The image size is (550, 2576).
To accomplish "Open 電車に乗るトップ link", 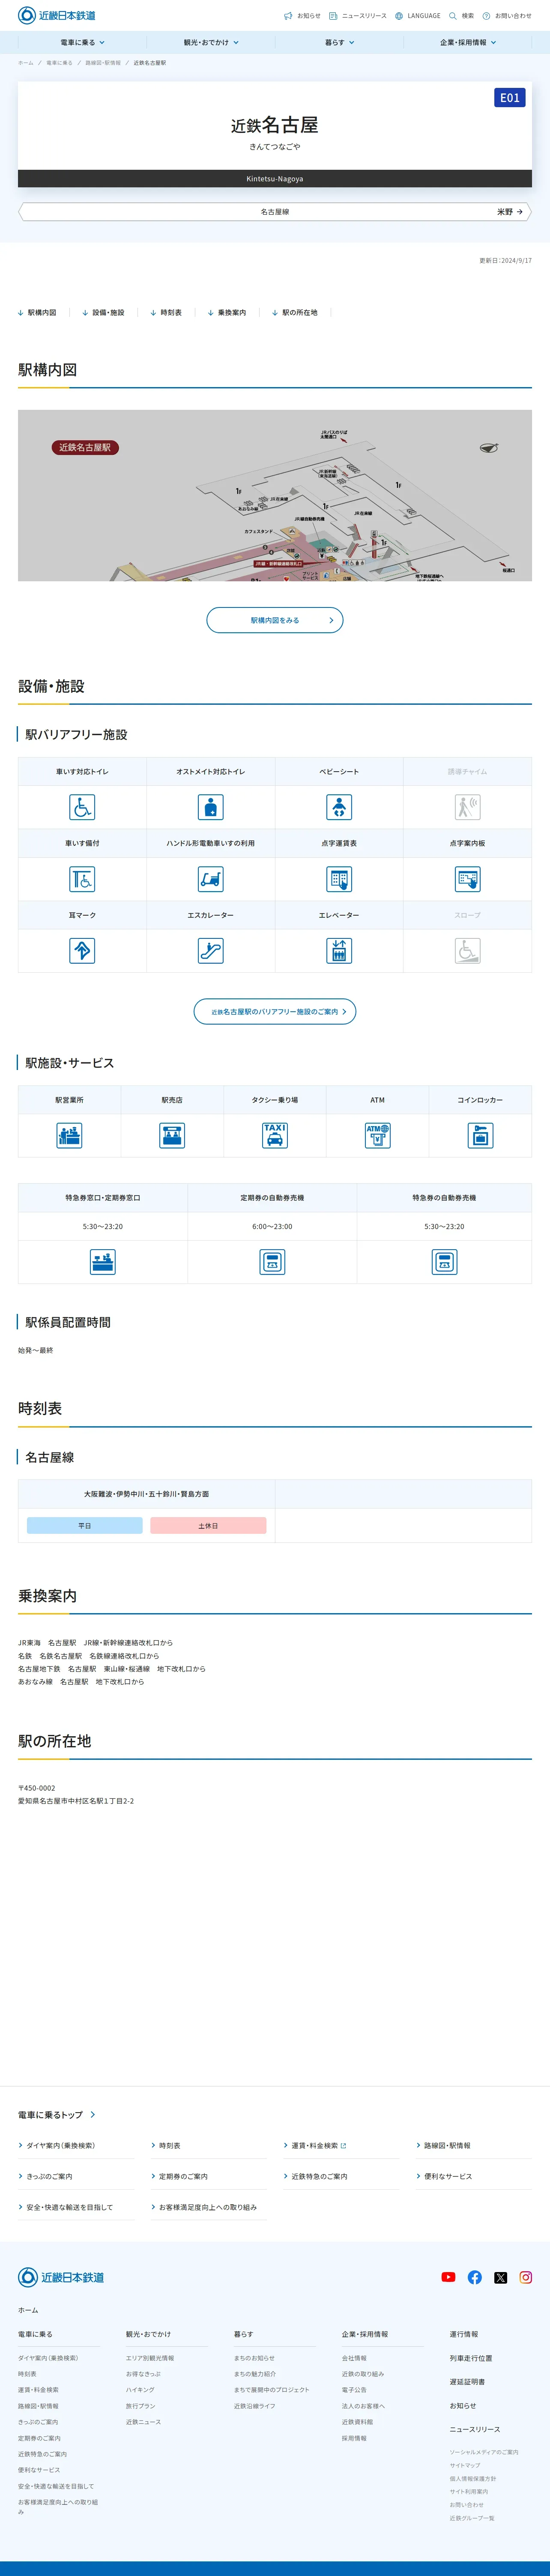I will 57,2115.
